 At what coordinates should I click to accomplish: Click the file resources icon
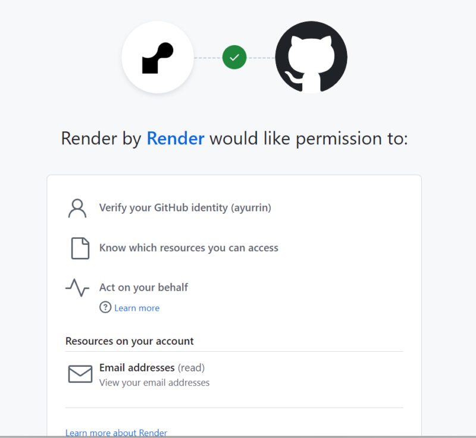[x=80, y=248]
